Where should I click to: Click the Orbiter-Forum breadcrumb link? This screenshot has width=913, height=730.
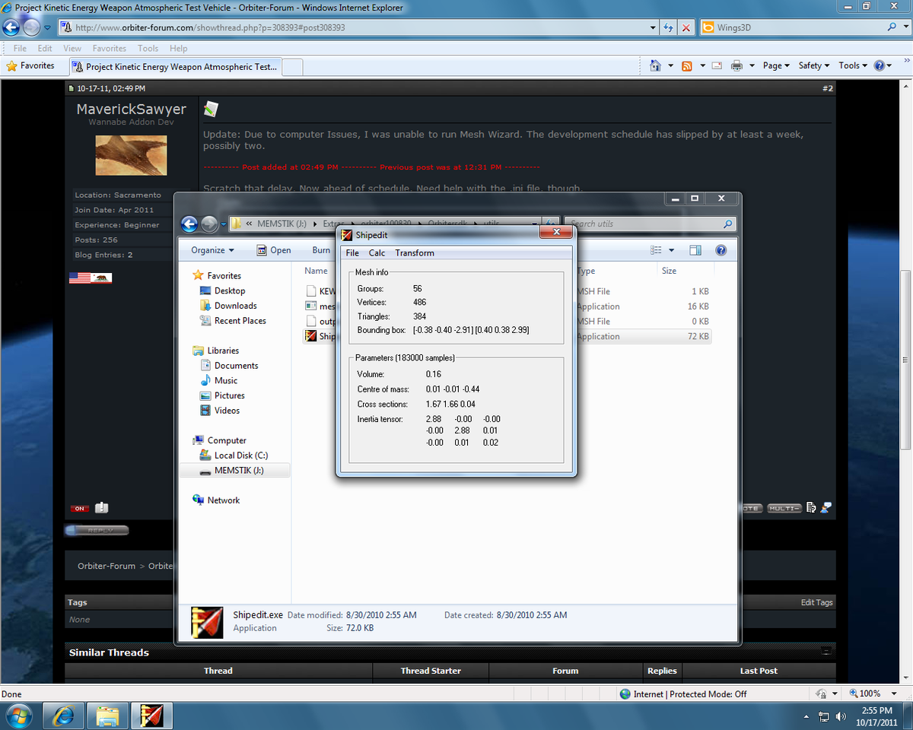[107, 566]
